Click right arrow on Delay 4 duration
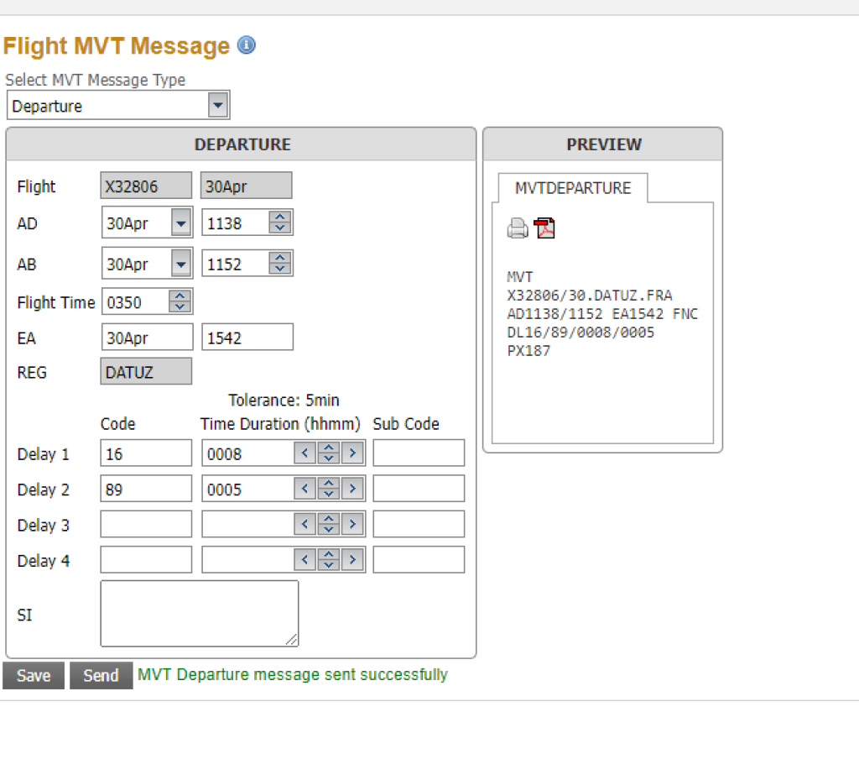The width and height of the screenshot is (859, 775). coord(353,560)
